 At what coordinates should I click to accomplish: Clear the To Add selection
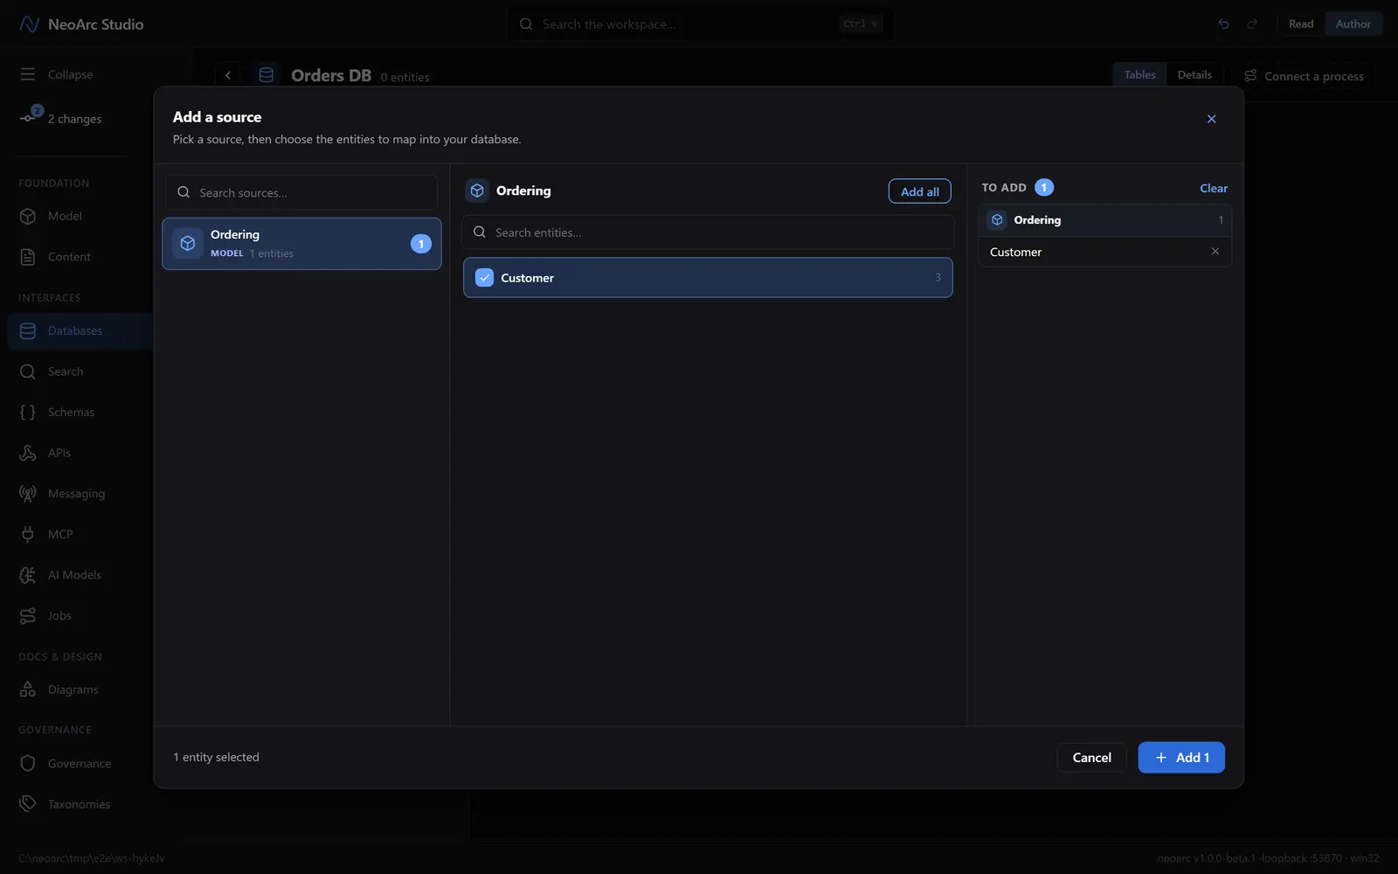[1214, 188]
